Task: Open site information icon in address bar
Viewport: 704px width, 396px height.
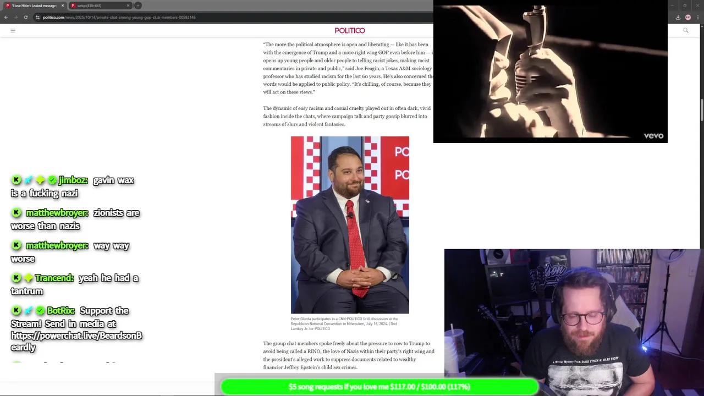Action: tap(37, 17)
